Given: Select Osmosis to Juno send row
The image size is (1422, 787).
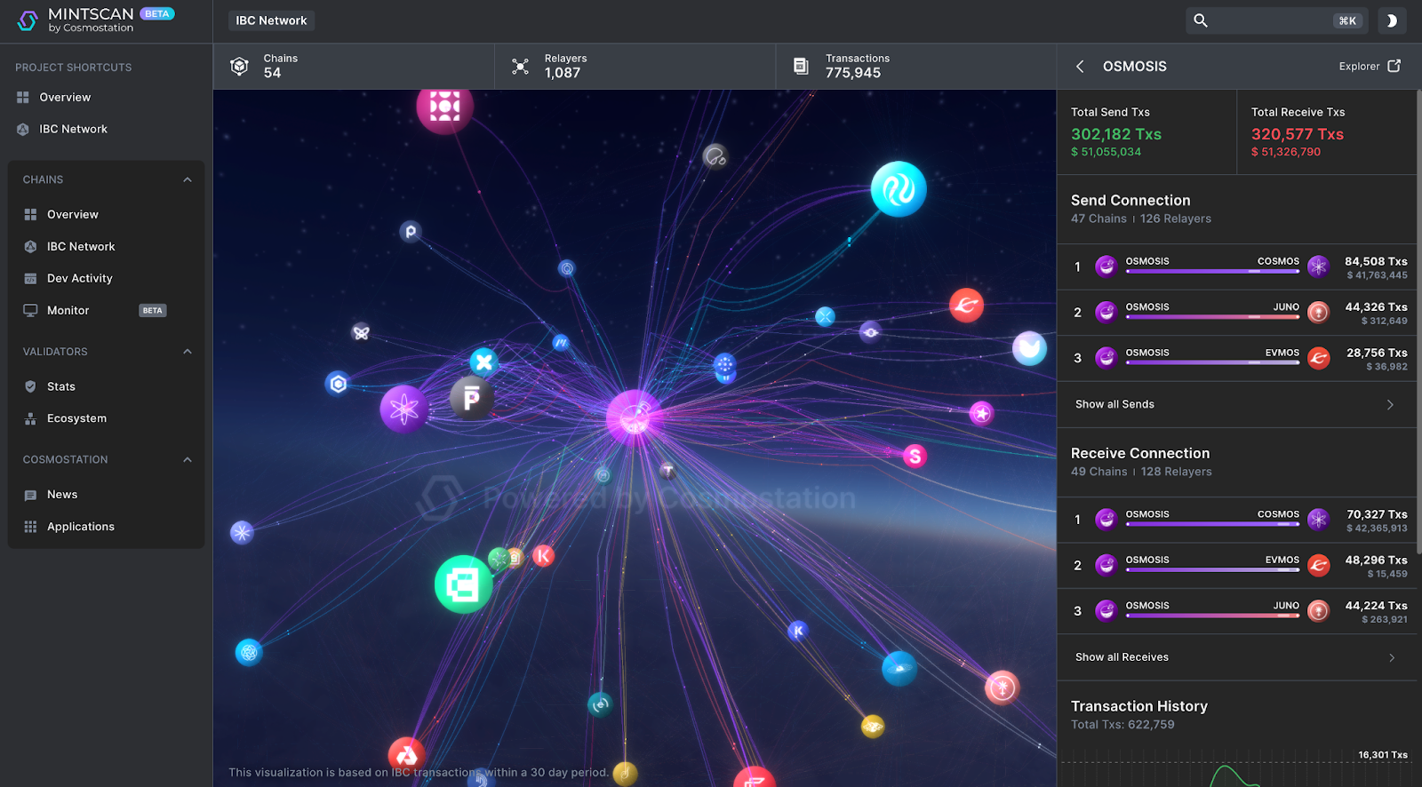Looking at the screenshot, I should [x=1236, y=313].
